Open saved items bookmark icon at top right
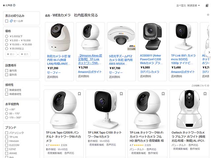The height and width of the screenshot is (158, 211). [207, 6]
